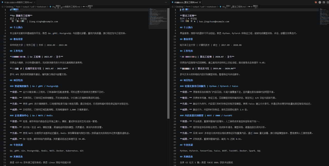Click markdown breadcrumb in right pane
The height and width of the screenshot is (166, 329).
[x=212, y=7]
